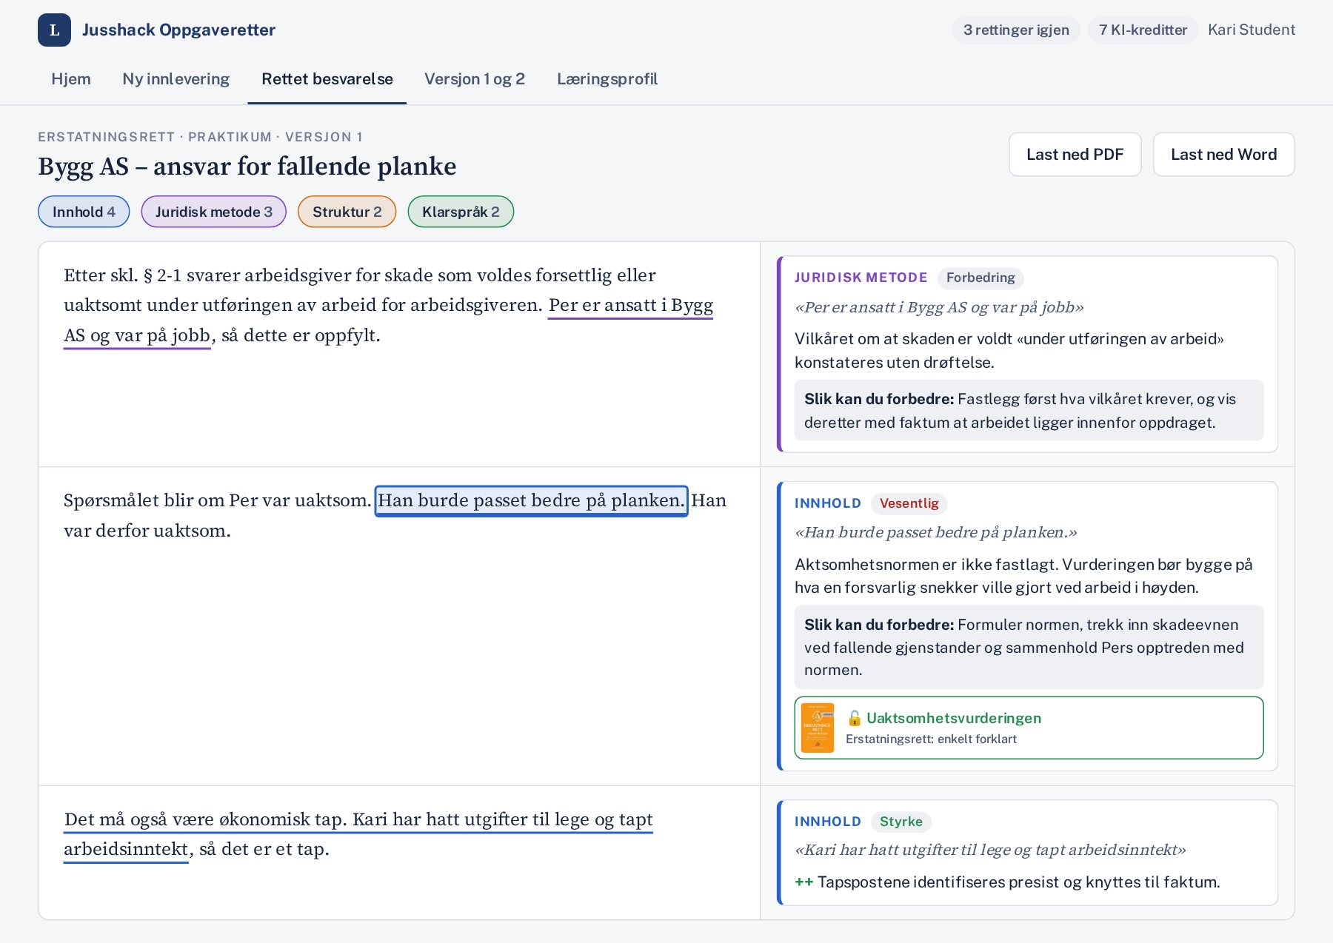
Task: Click the INNHOLD heading beside Styrke
Action: coord(828,822)
